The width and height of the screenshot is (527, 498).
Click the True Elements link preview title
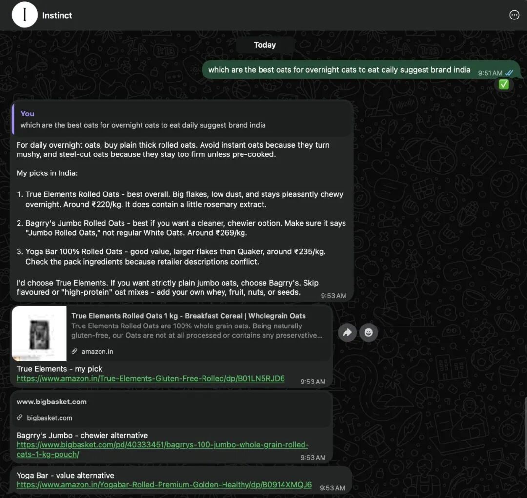(x=188, y=316)
